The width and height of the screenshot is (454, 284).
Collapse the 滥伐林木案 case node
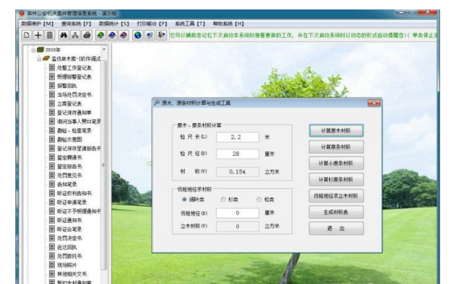tap(39, 59)
